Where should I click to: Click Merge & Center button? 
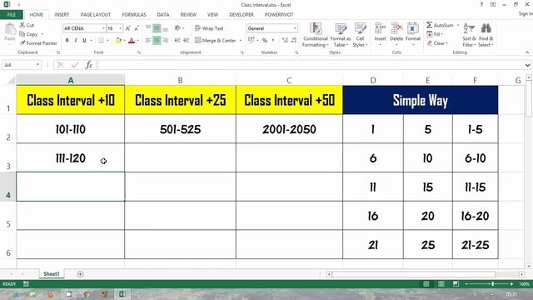216,41
